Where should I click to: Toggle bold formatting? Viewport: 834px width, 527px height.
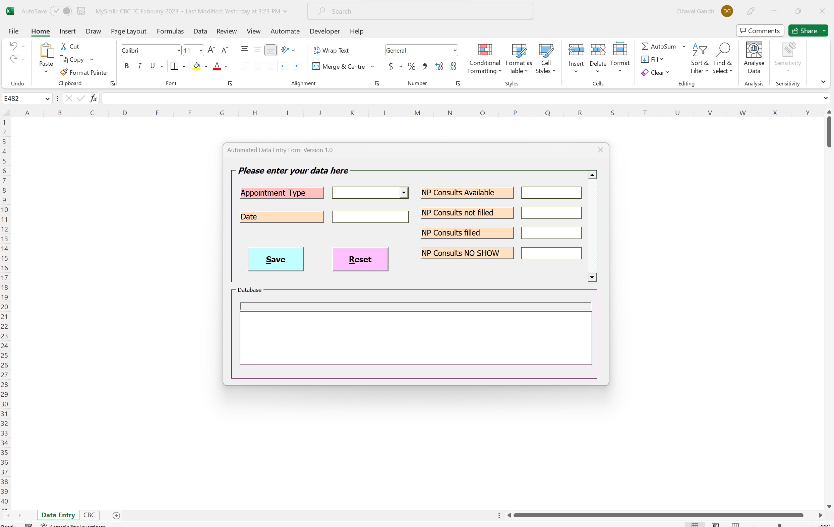[x=127, y=66]
